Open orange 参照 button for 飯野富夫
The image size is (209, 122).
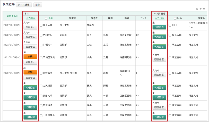tap(30, 72)
